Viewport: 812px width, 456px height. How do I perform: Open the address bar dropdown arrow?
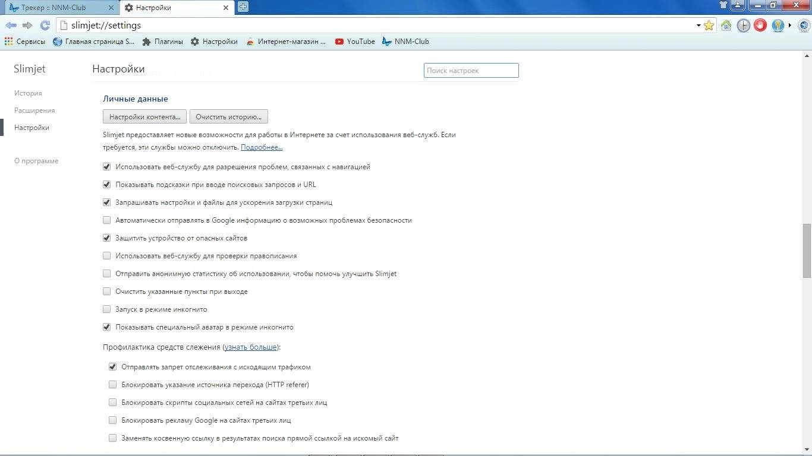pos(698,26)
